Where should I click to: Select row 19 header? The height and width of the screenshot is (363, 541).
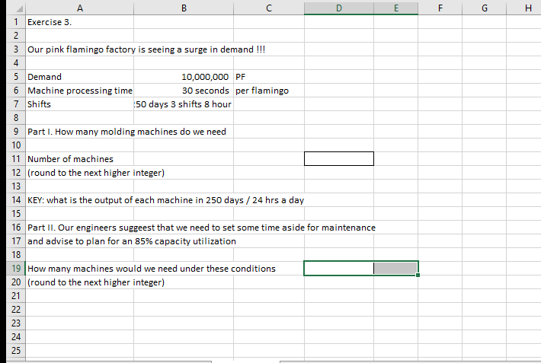click(x=16, y=269)
